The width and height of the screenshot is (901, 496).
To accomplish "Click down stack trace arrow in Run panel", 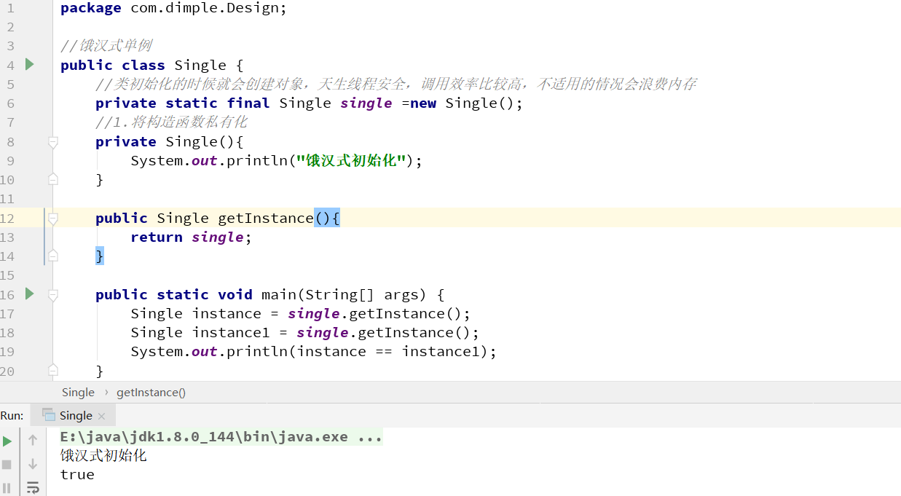I will [33, 464].
